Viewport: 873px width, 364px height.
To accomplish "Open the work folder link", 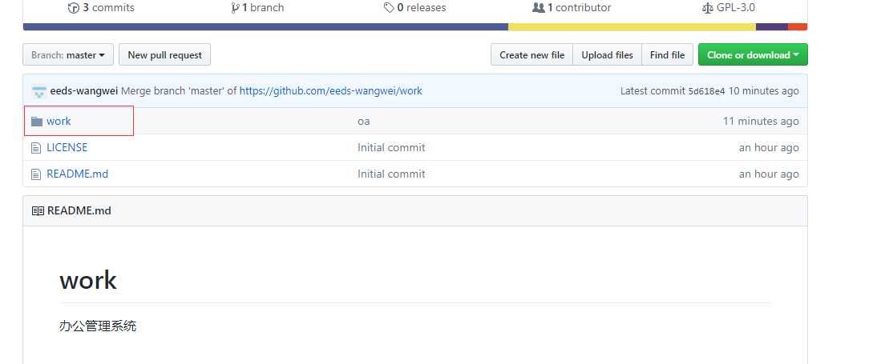I will click(59, 121).
